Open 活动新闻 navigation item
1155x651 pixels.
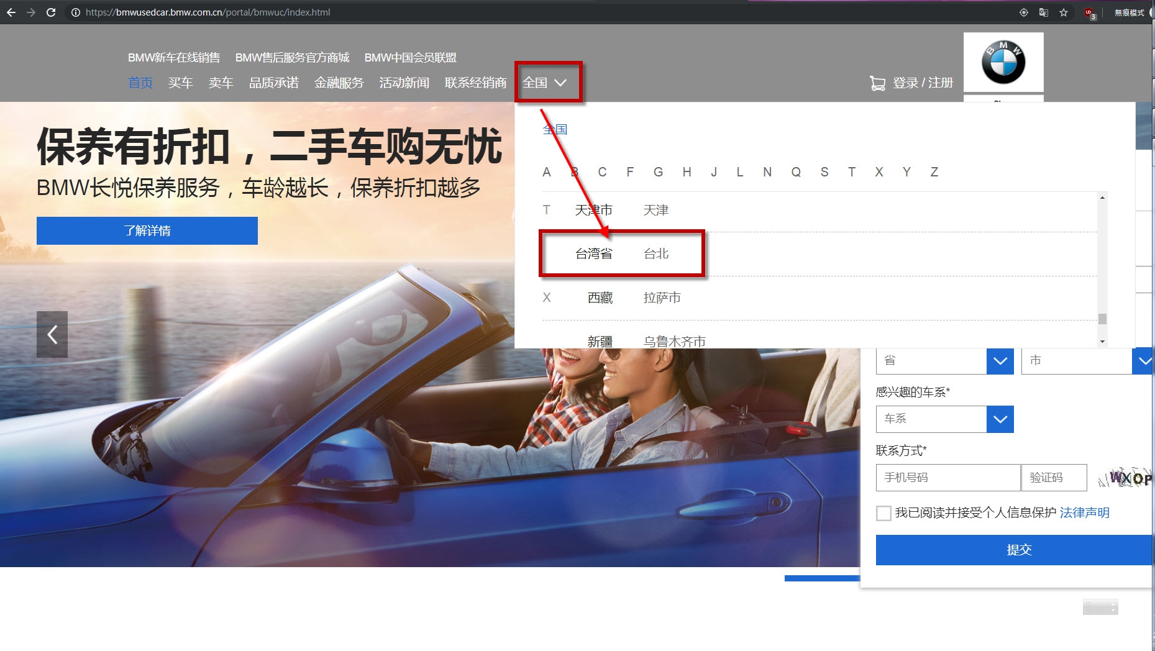click(x=404, y=83)
